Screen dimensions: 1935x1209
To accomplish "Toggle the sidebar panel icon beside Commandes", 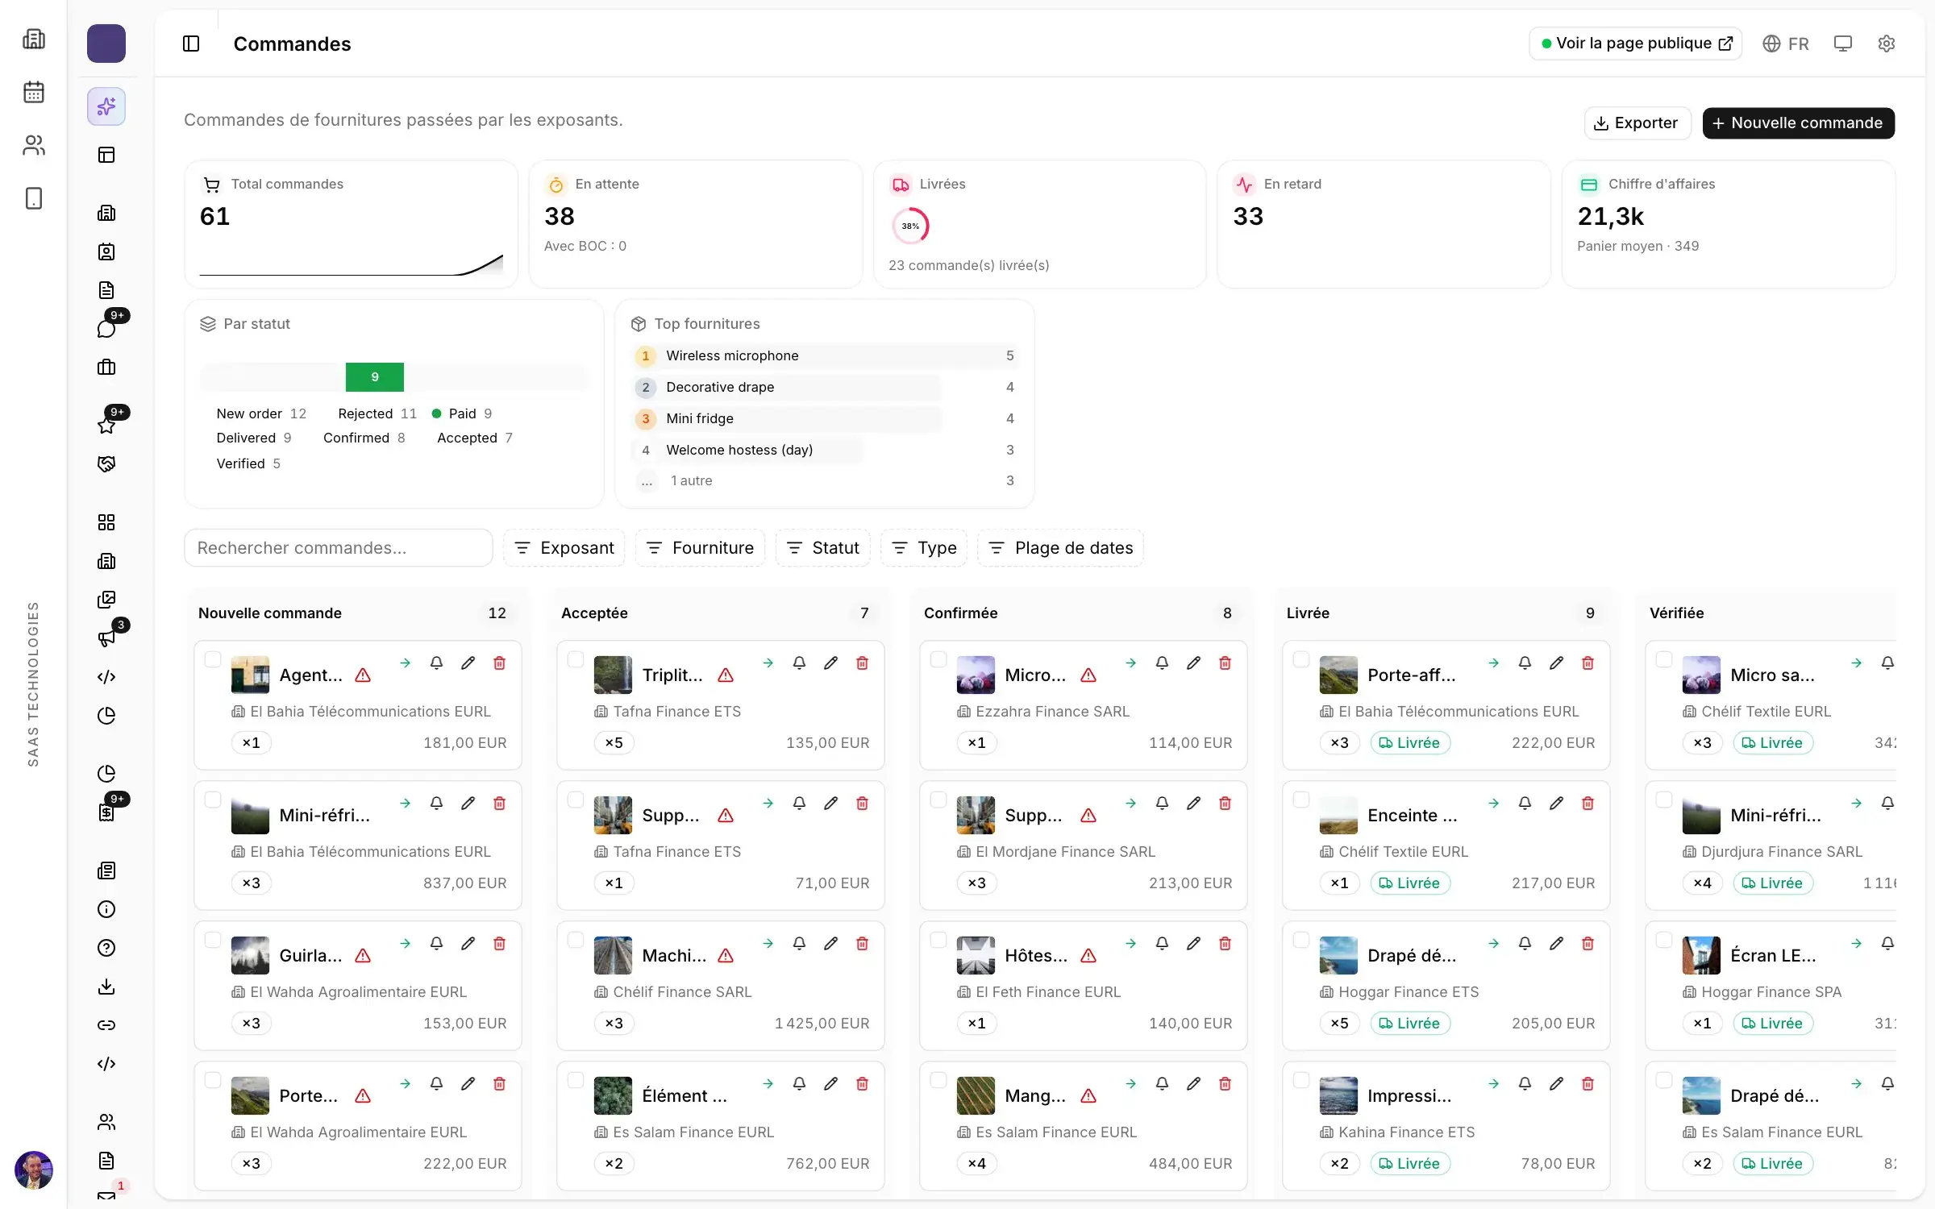I will [191, 44].
